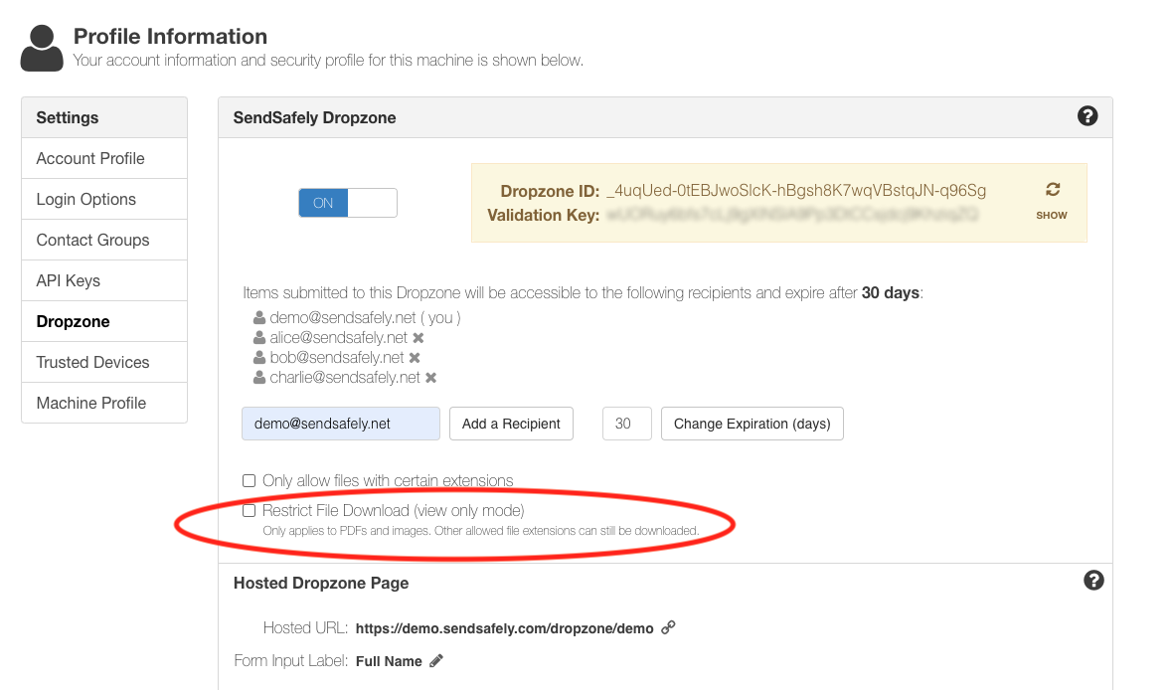Image resolution: width=1172 pixels, height=690 pixels.
Task: Click the Add a Recipient button
Action: (x=511, y=423)
